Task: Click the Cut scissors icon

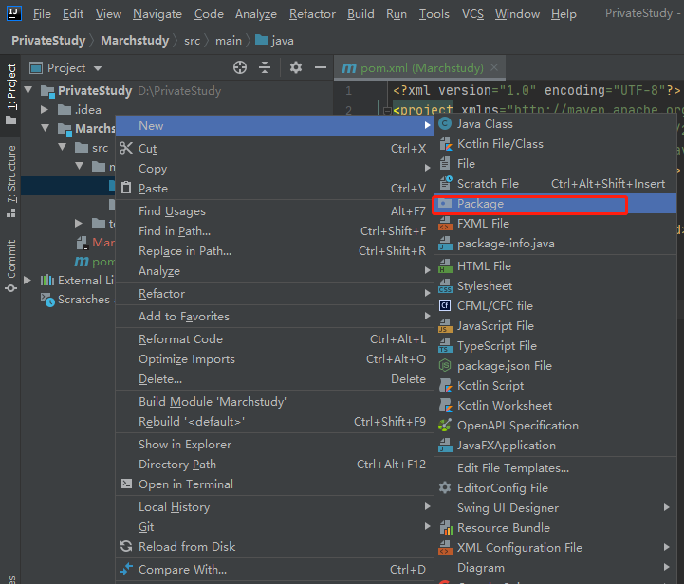Action: click(x=126, y=148)
